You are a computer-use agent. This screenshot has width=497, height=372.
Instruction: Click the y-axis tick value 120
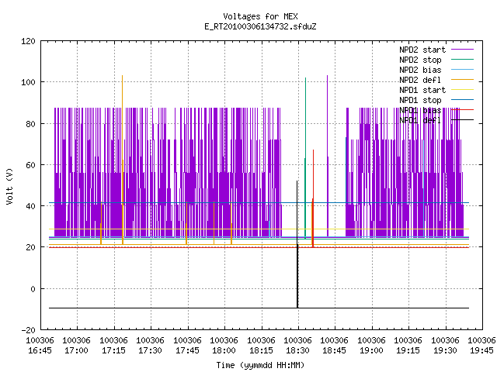(28, 41)
